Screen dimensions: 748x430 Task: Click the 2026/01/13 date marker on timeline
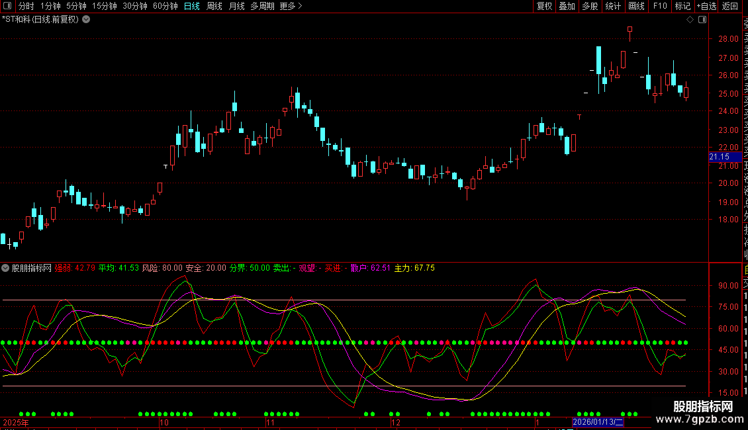coord(598,422)
